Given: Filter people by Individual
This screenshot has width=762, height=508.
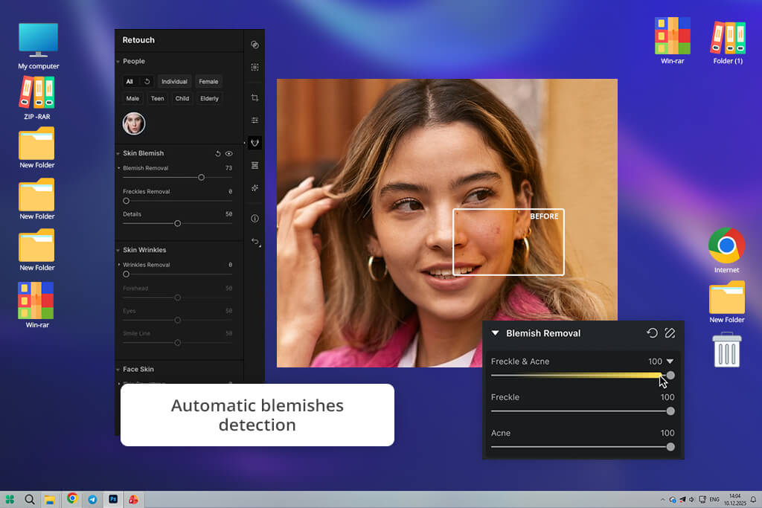Looking at the screenshot, I should tap(174, 82).
